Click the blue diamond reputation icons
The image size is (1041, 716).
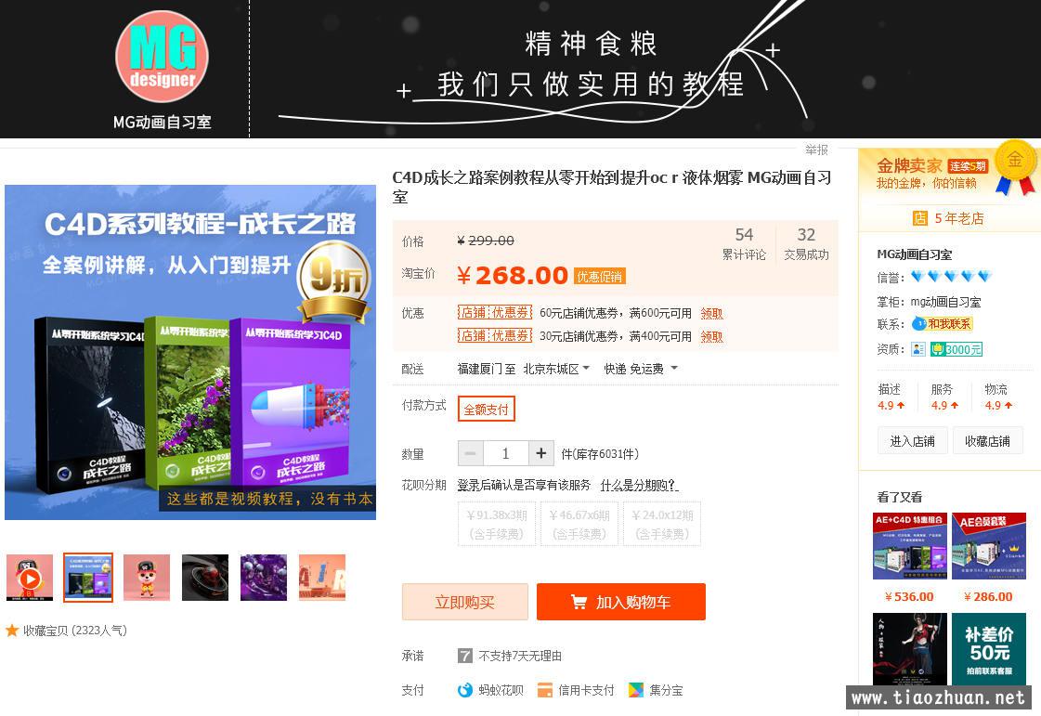tap(951, 277)
